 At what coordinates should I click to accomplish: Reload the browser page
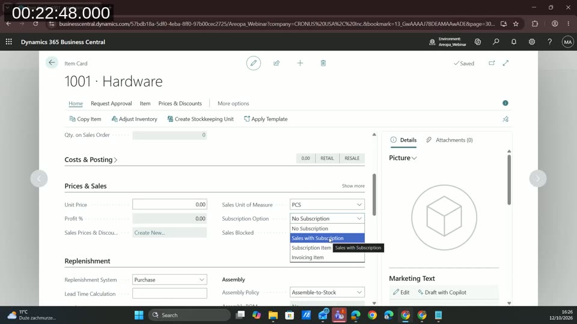click(x=35, y=24)
